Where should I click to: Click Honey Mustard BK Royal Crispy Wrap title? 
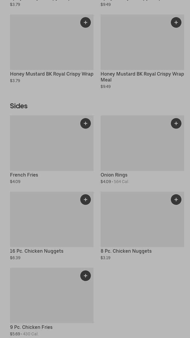click(52, 74)
